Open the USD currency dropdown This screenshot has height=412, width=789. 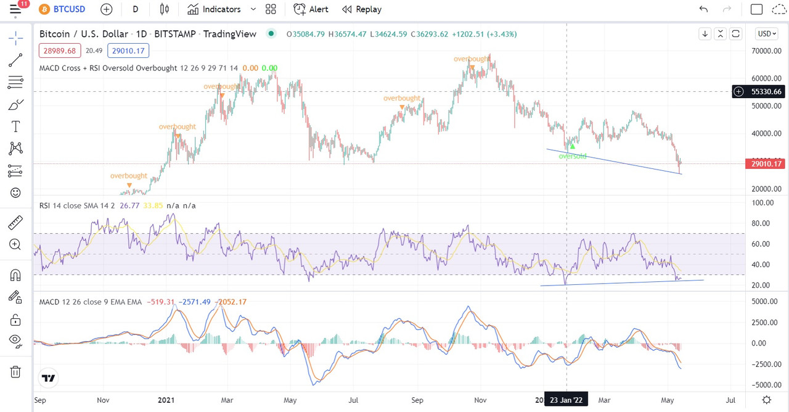coord(768,34)
